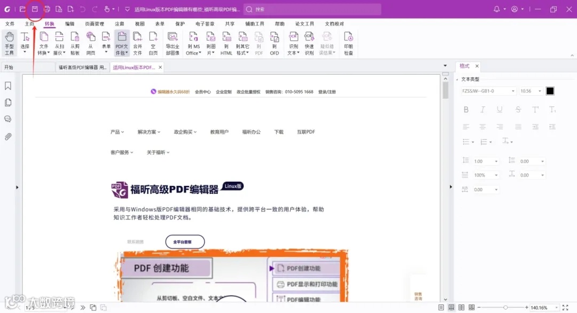Image resolution: width=577 pixels, height=313 pixels.
Task: Click the 全平台套餐 button in the page
Action: (x=185, y=241)
